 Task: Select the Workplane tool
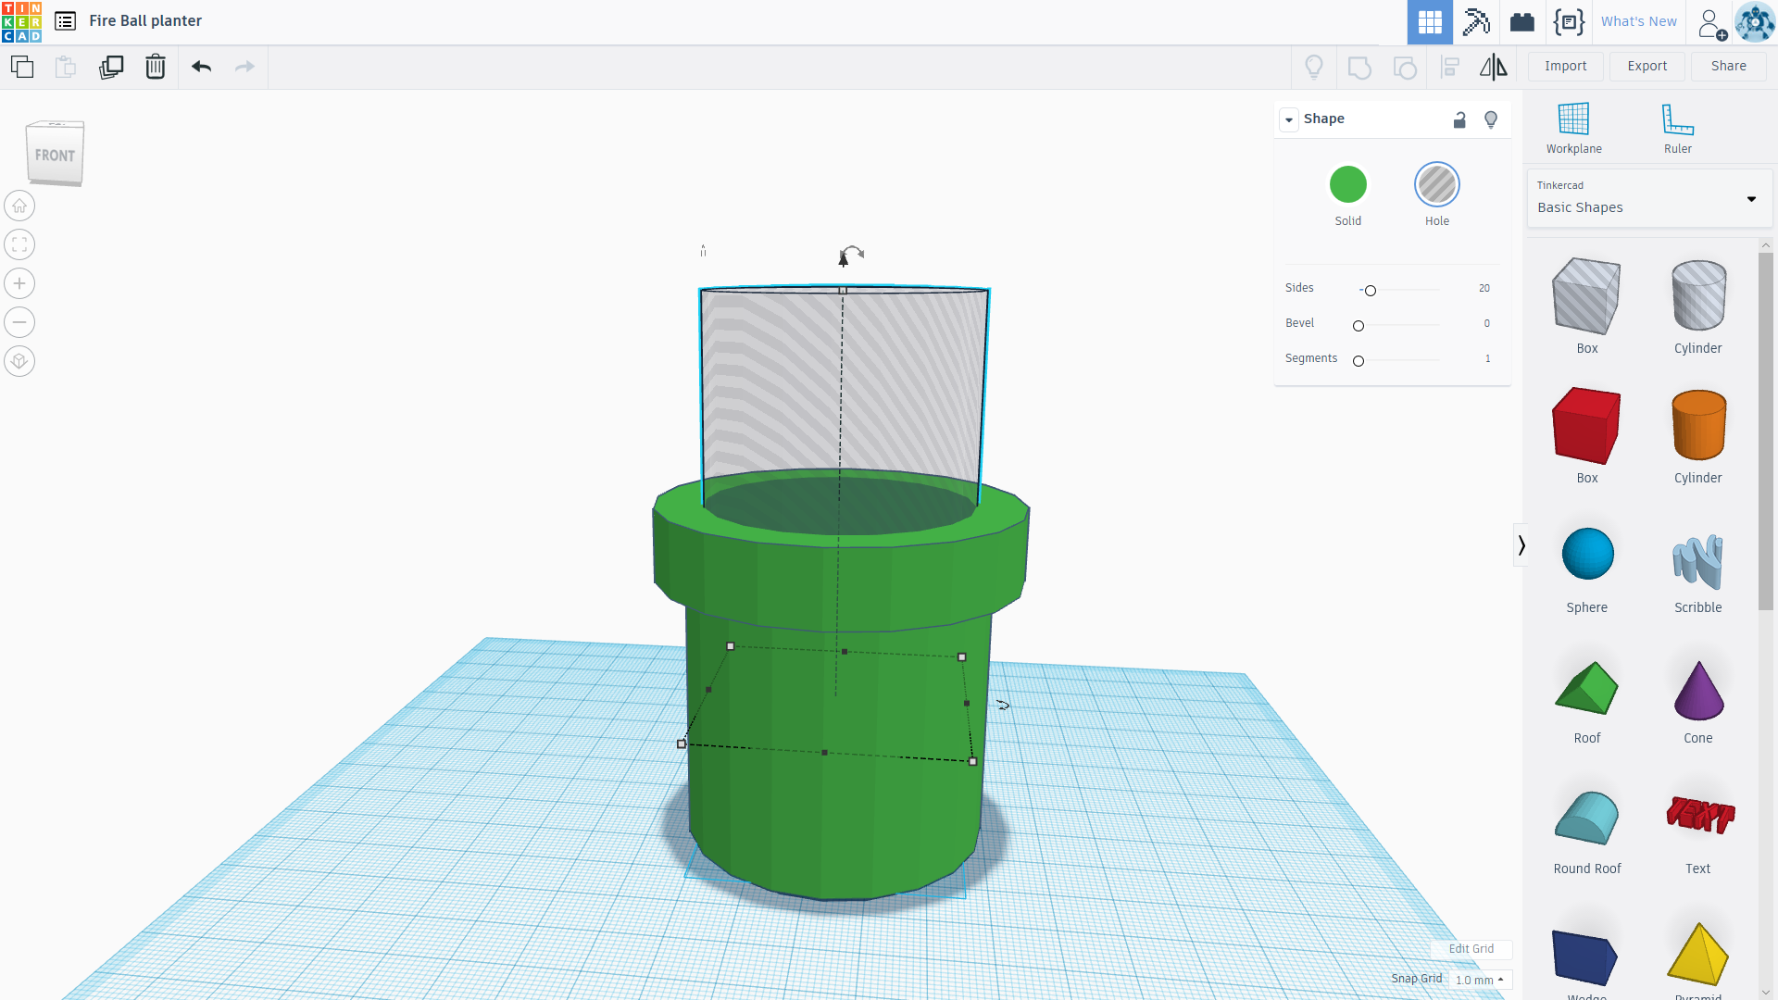(x=1573, y=128)
